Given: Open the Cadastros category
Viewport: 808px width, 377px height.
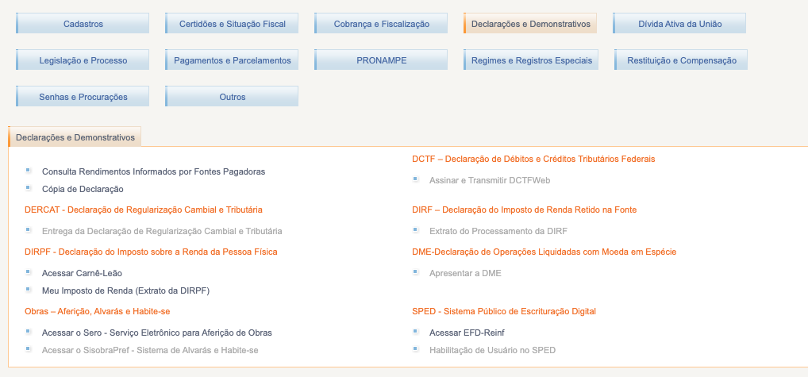Looking at the screenshot, I should (x=83, y=24).
